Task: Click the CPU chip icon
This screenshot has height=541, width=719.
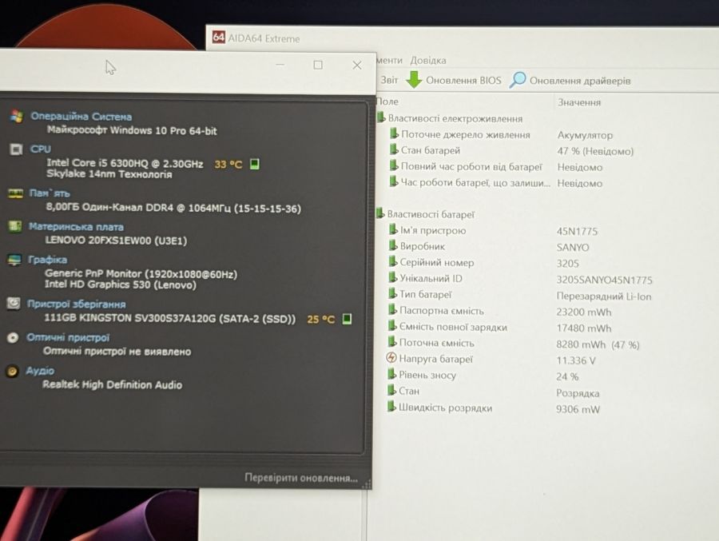Action: 16,149
